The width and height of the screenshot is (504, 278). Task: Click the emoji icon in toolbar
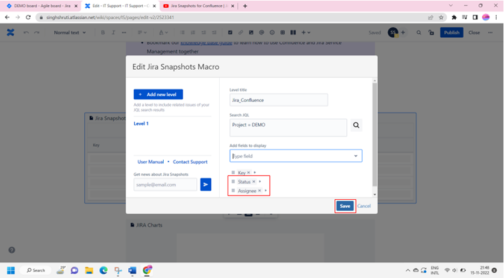(272, 32)
